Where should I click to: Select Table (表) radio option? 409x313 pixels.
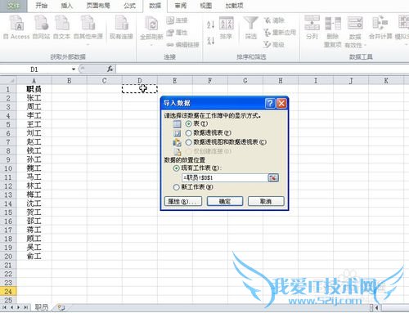[x=188, y=123]
